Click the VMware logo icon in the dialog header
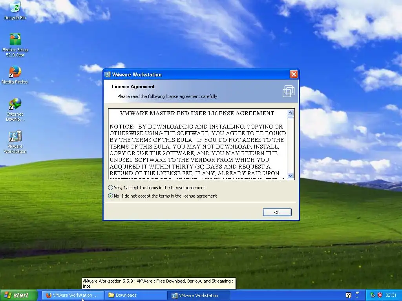 (289, 91)
